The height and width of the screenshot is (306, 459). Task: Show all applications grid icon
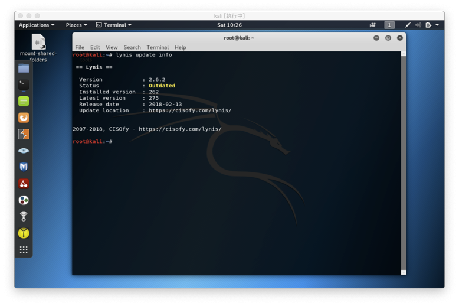[x=24, y=250]
